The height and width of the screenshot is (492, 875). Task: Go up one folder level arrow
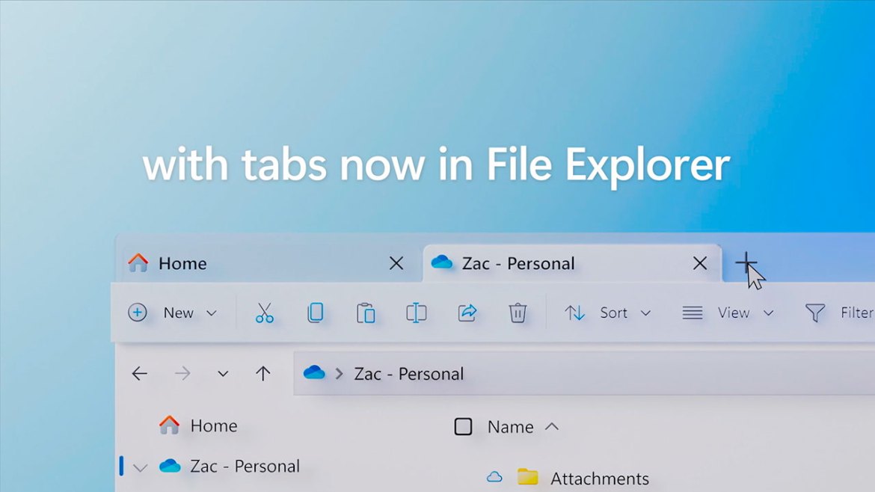[262, 373]
